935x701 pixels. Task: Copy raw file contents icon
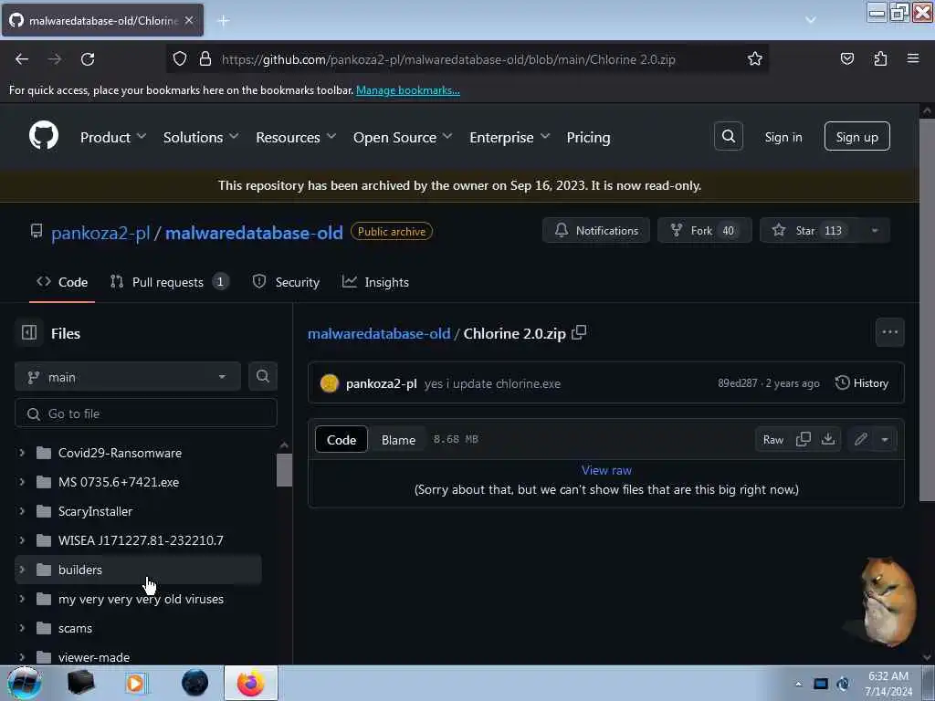pyautogui.click(x=804, y=439)
